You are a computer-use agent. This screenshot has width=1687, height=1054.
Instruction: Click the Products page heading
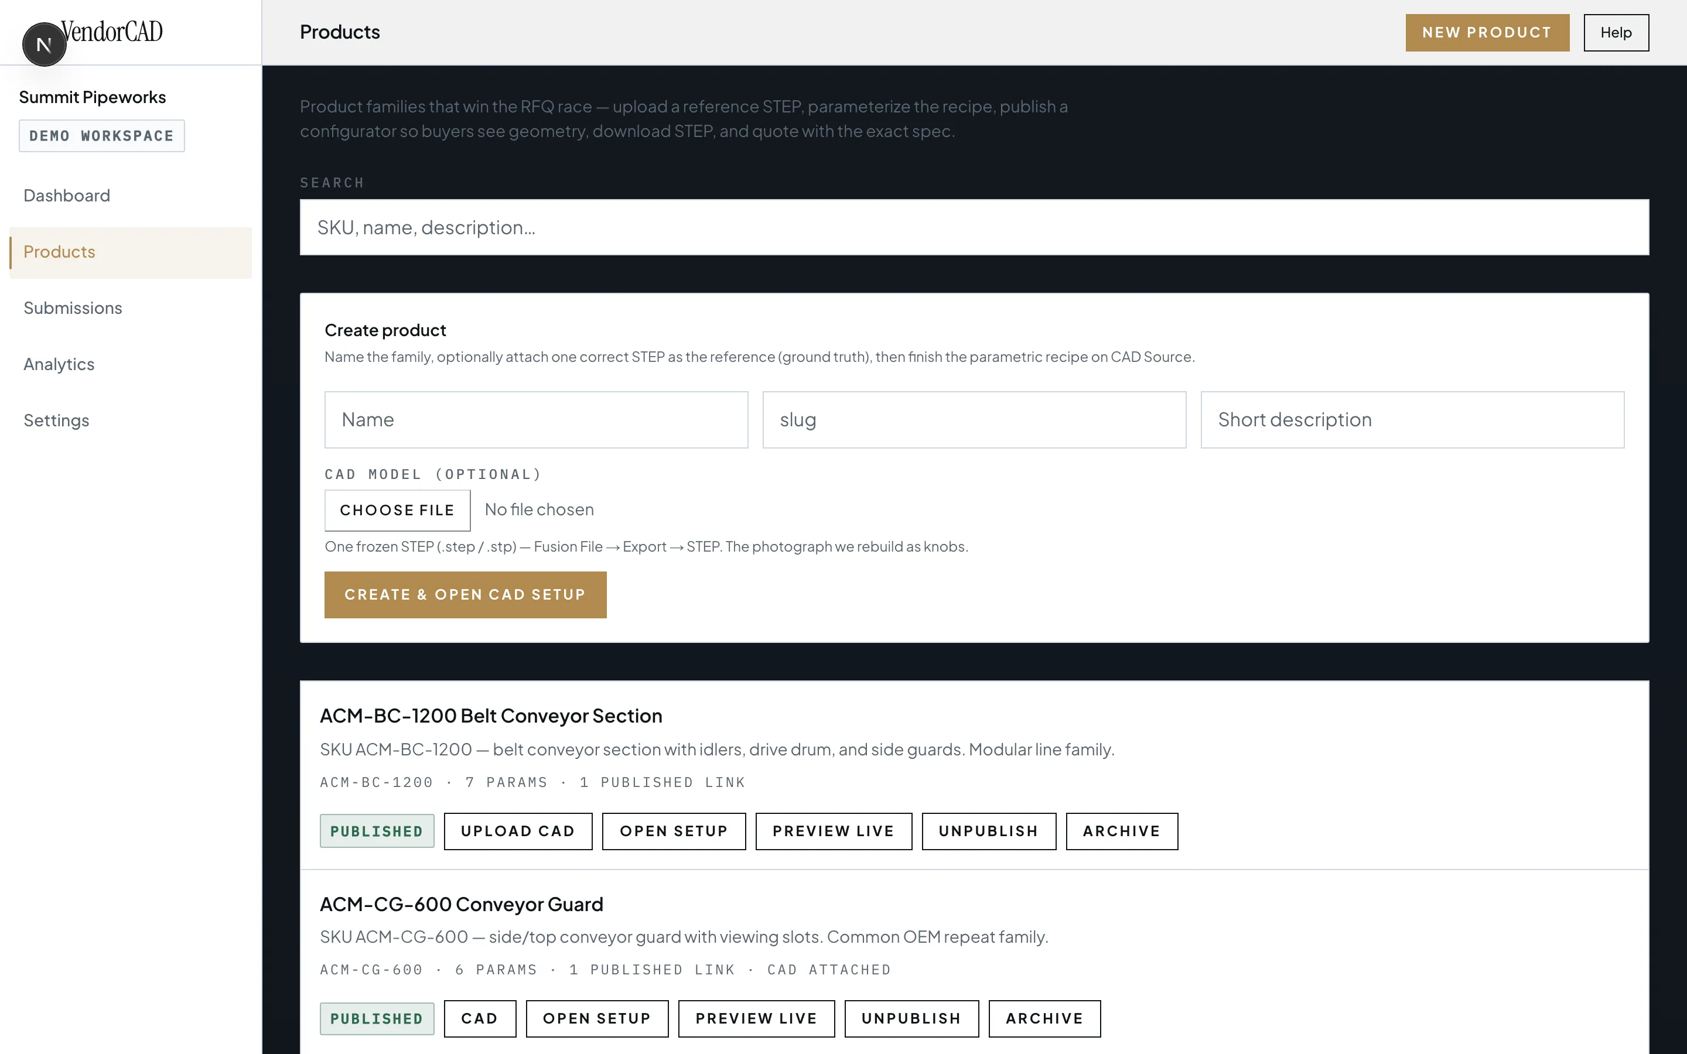pos(340,32)
